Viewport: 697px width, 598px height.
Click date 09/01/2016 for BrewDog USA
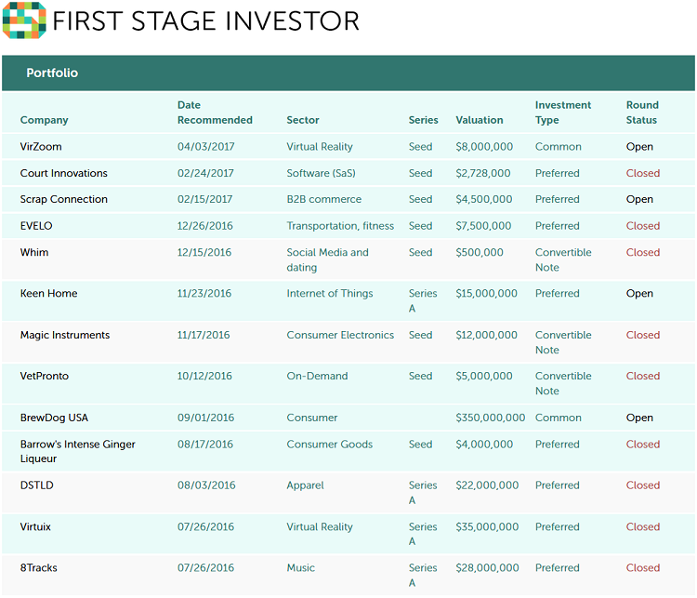205,418
